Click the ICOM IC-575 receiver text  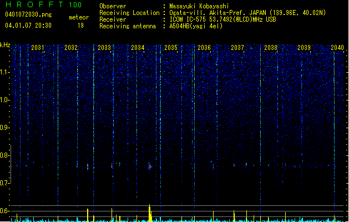coord(222,19)
